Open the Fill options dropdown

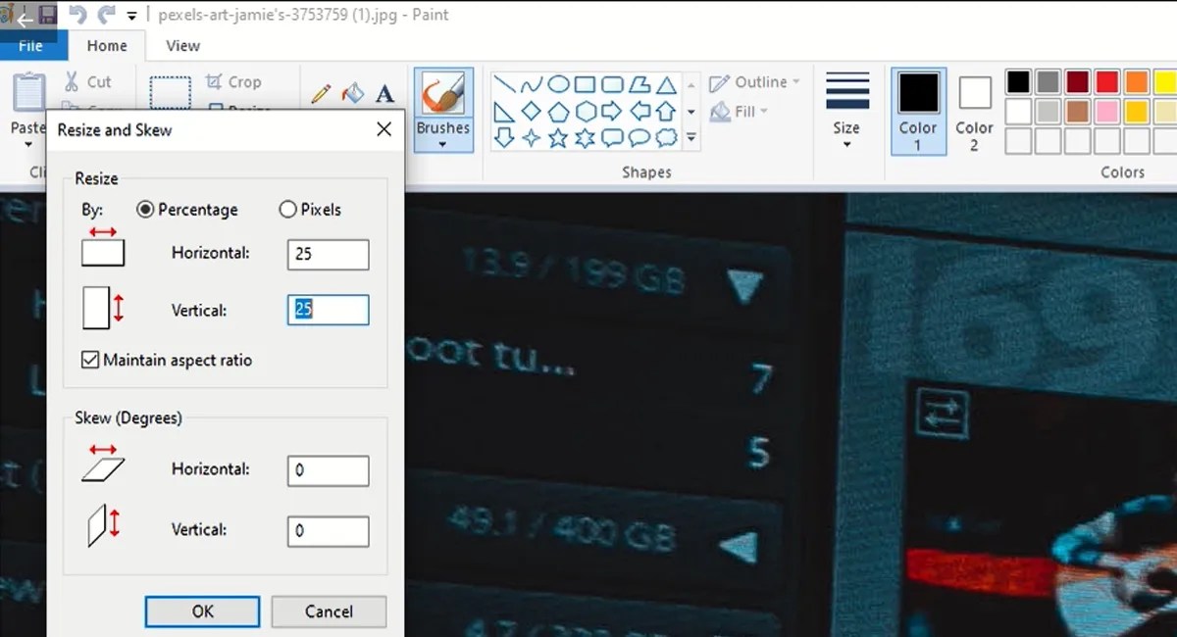tap(763, 111)
